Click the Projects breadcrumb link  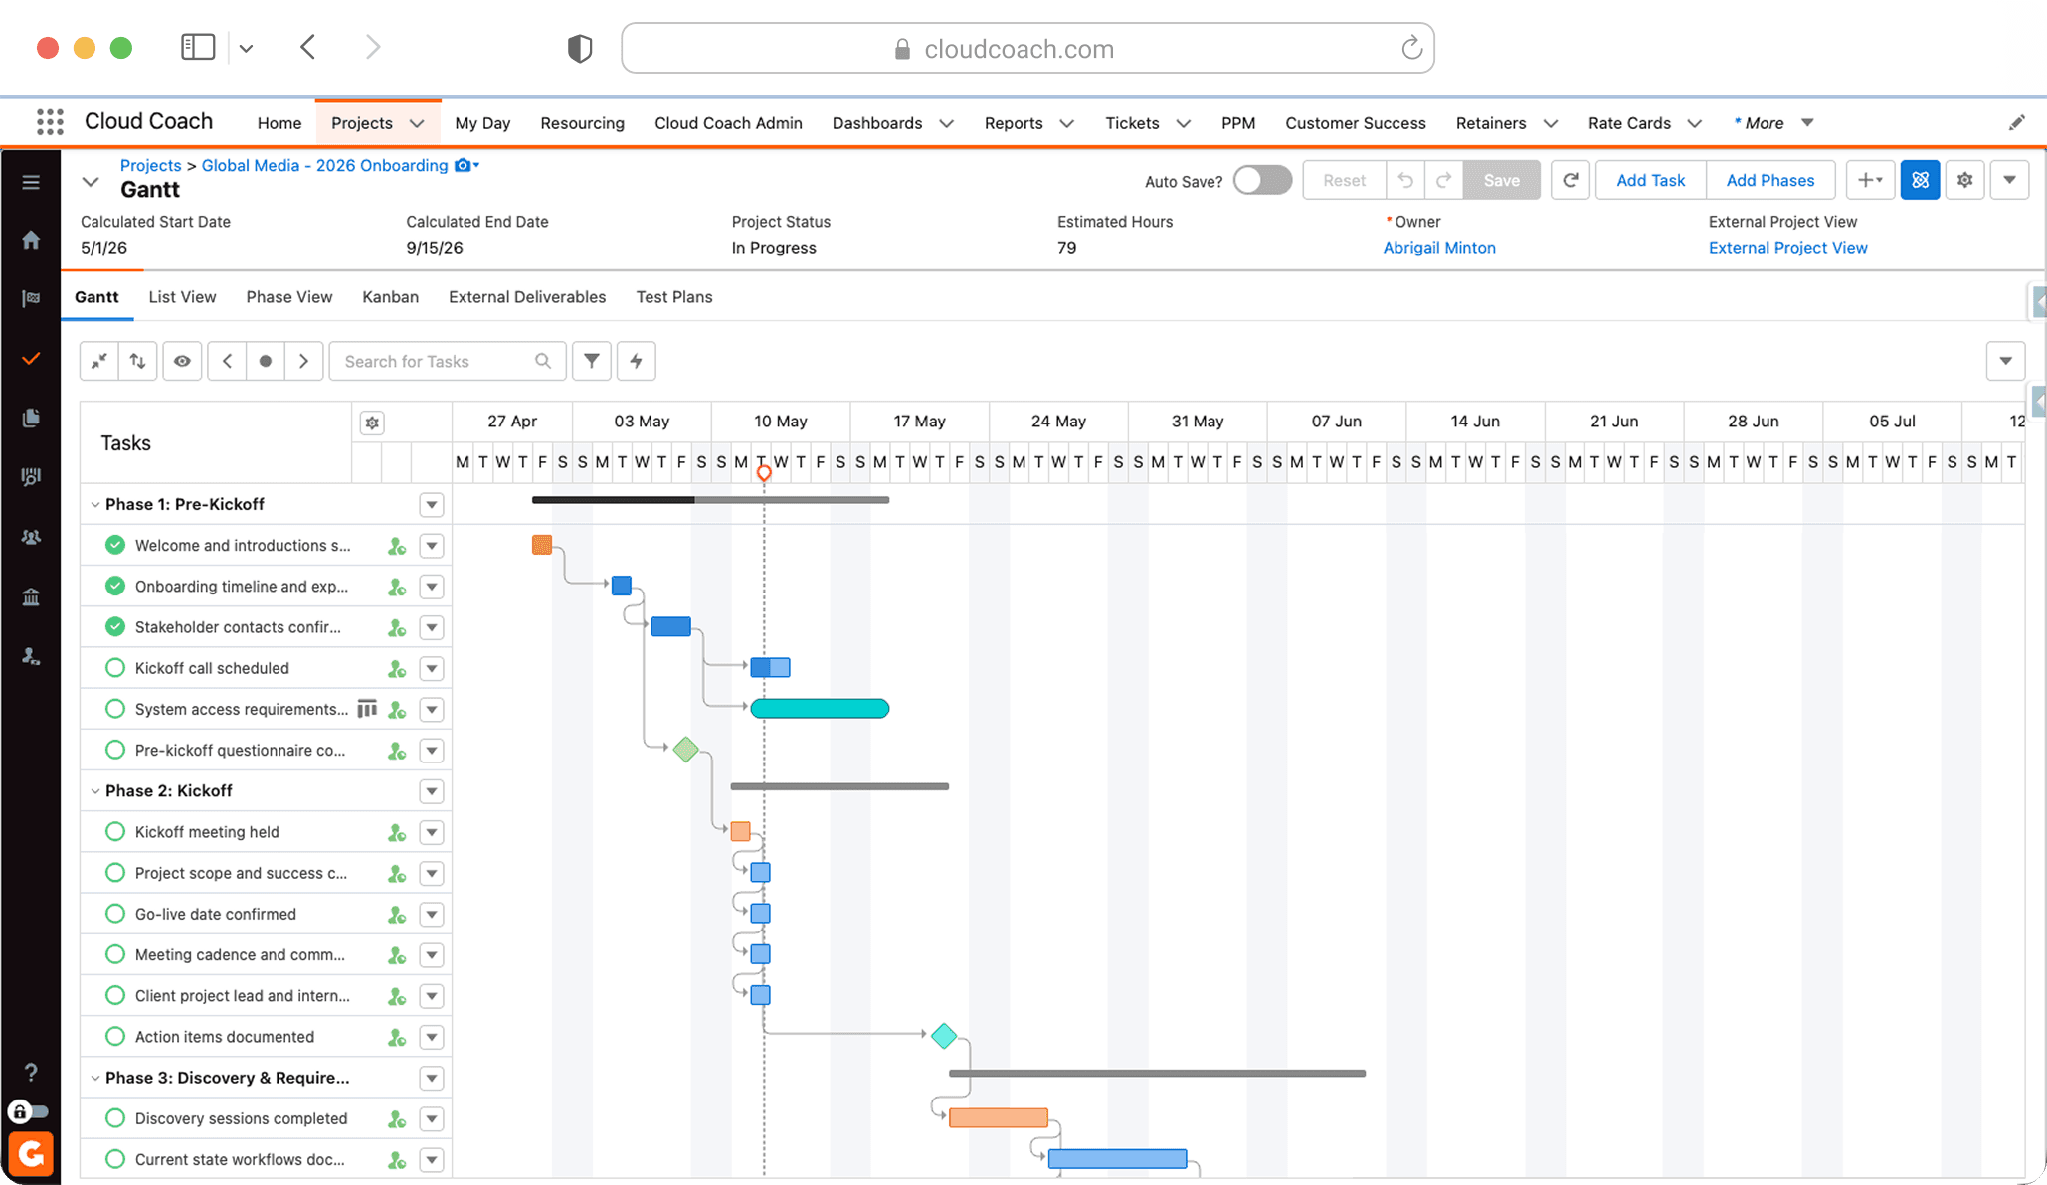[150, 165]
